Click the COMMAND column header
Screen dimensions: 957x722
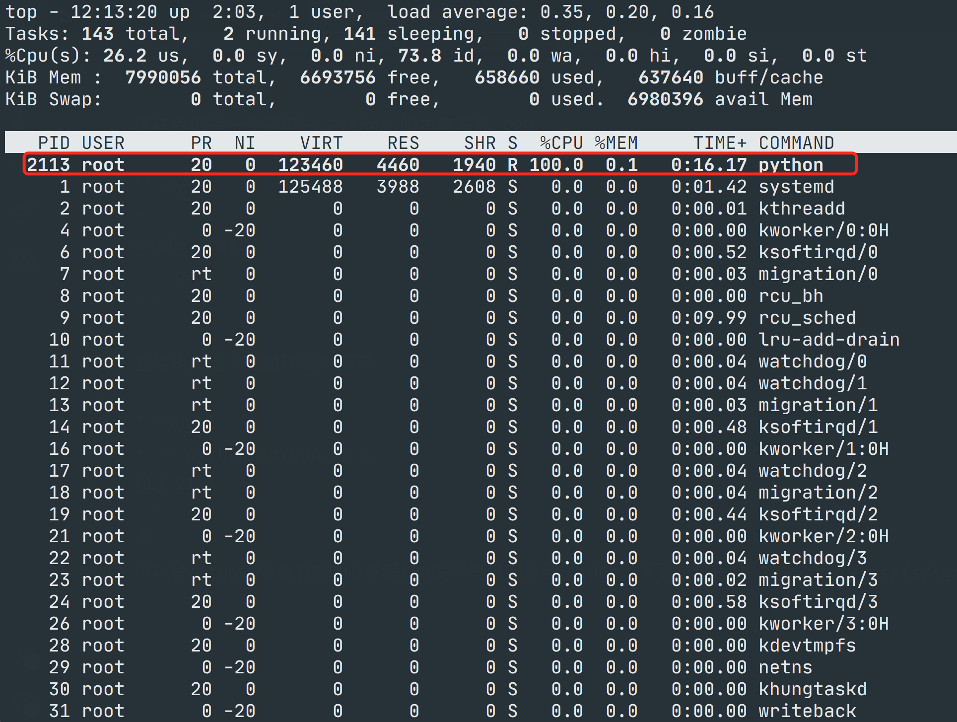[x=796, y=143]
